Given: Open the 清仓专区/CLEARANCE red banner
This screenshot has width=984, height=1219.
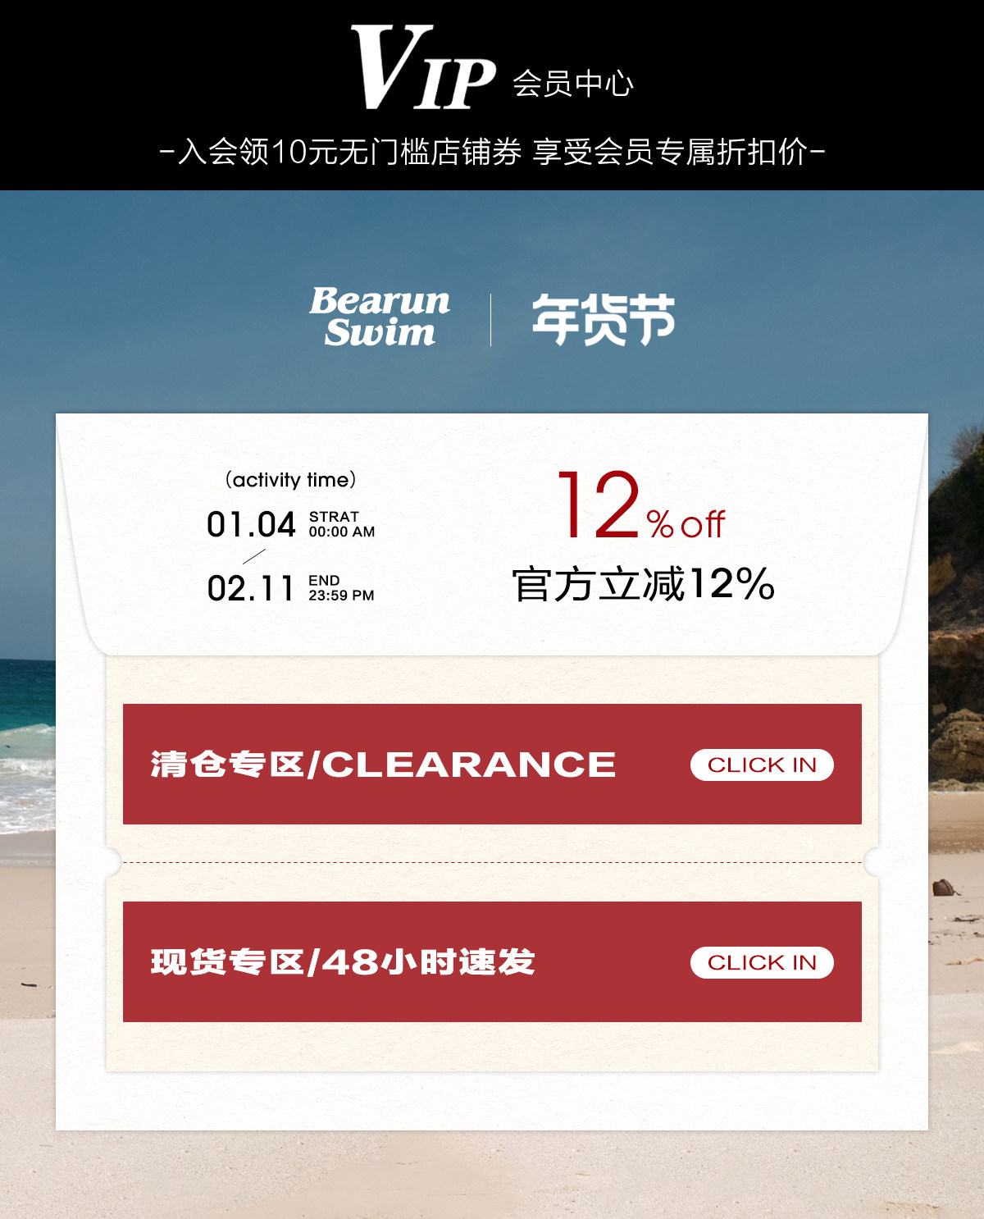Looking at the screenshot, I should pyautogui.click(x=492, y=764).
